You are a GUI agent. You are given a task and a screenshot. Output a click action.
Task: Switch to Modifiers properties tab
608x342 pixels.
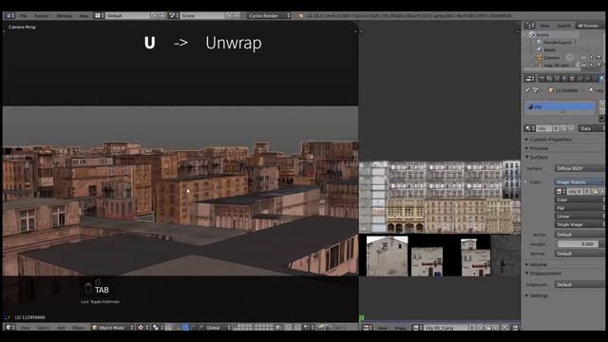(x=587, y=79)
